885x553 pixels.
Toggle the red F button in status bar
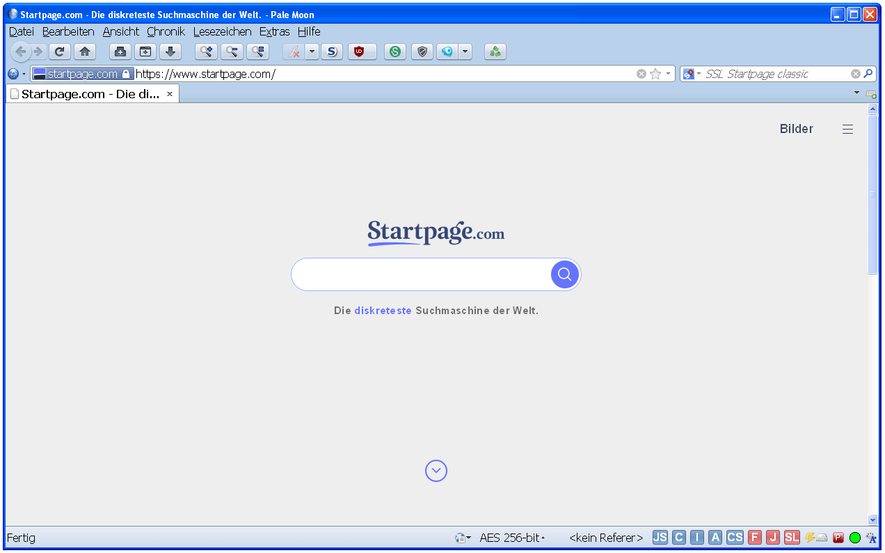pos(755,538)
